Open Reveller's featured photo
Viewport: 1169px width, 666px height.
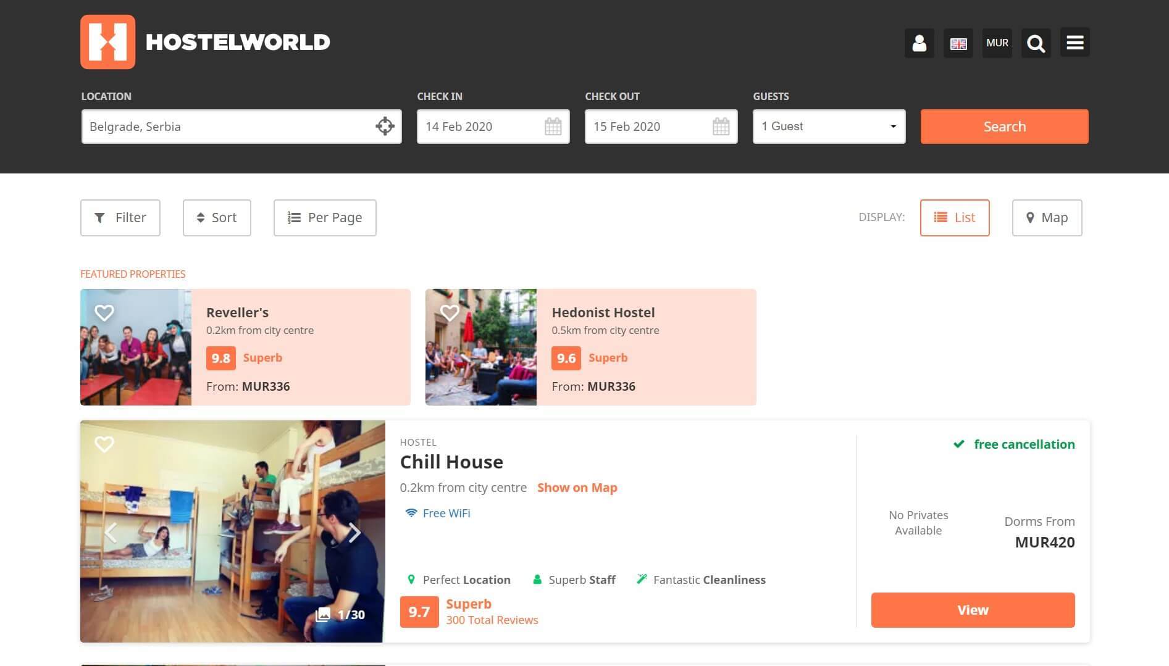pos(136,347)
